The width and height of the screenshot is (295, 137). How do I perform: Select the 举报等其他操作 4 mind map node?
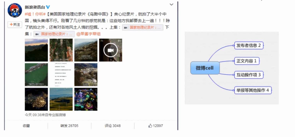[x=253, y=90]
